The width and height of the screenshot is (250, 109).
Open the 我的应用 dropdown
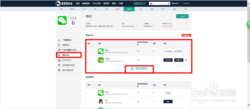tap(175, 3)
